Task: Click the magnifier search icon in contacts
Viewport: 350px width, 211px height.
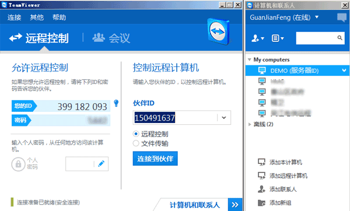Action: point(339,38)
